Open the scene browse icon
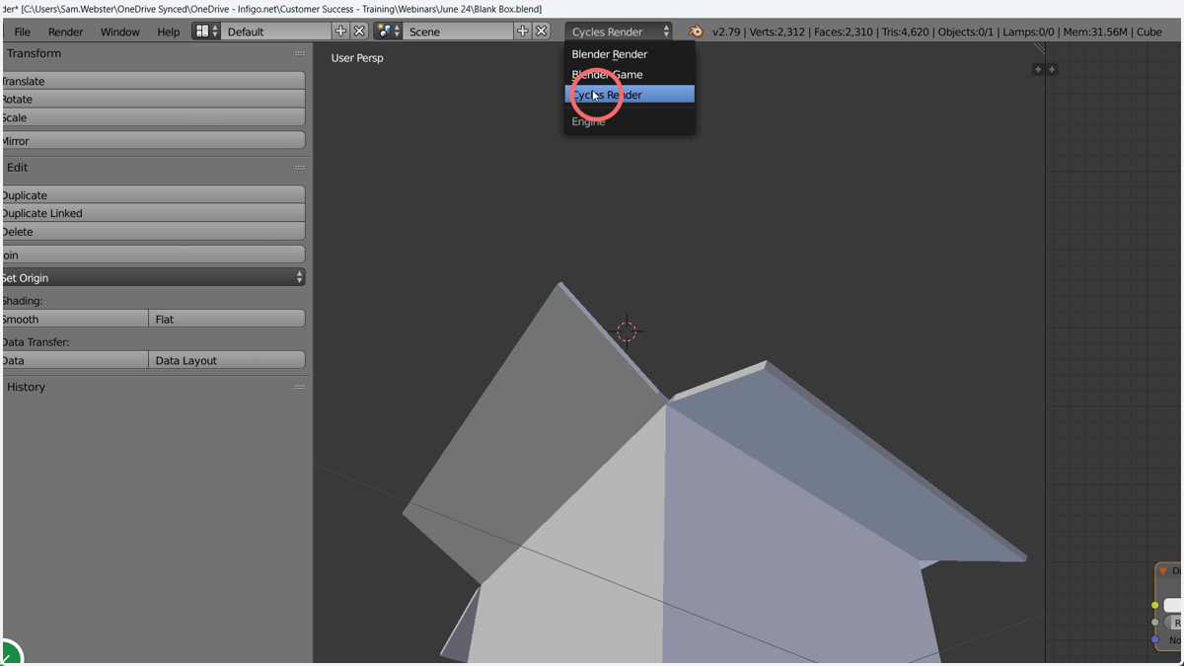The image size is (1184, 666). point(388,32)
